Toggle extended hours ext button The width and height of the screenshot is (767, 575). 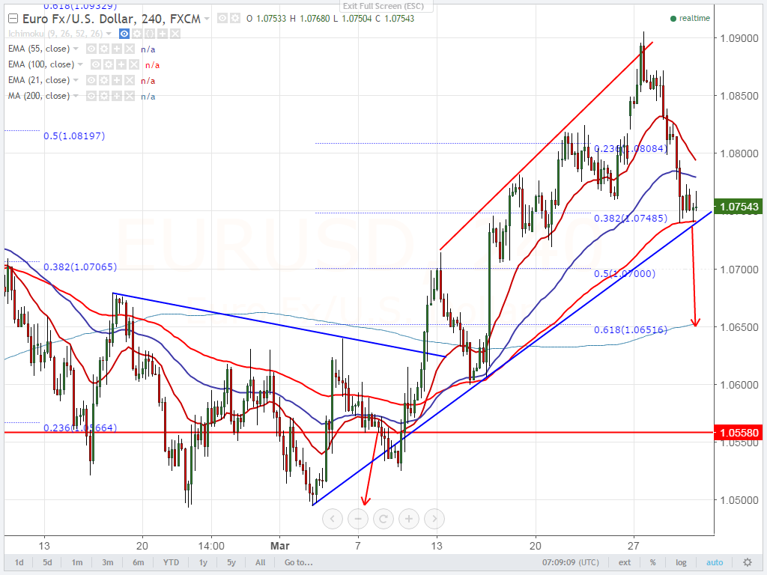(x=625, y=562)
